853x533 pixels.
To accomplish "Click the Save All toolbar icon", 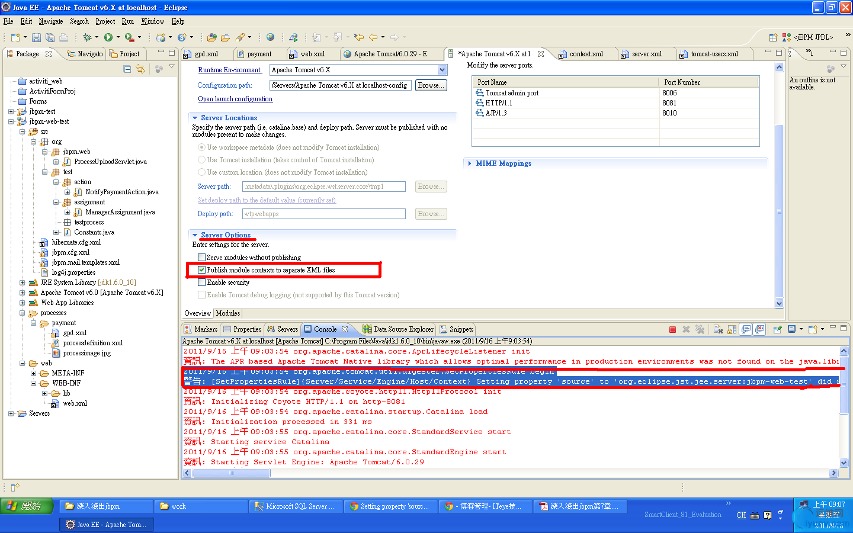I will [x=50, y=37].
